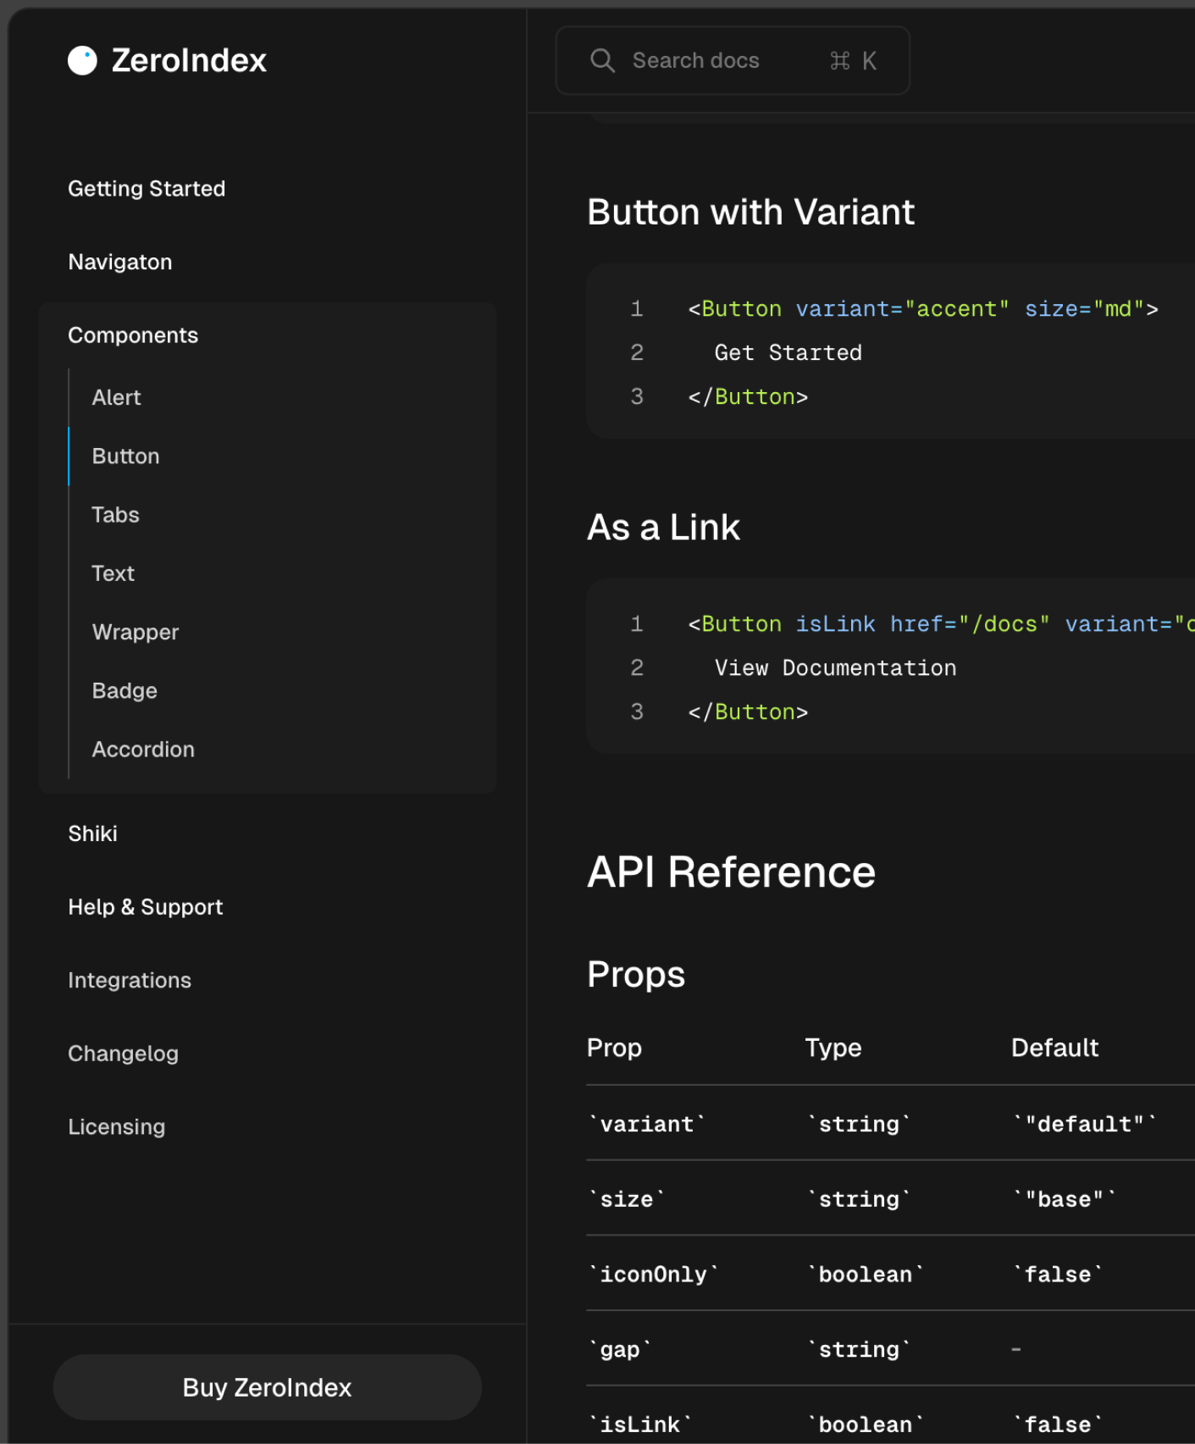The height and width of the screenshot is (1444, 1195).
Task: Select Badge in the sidebar
Action: (x=124, y=691)
